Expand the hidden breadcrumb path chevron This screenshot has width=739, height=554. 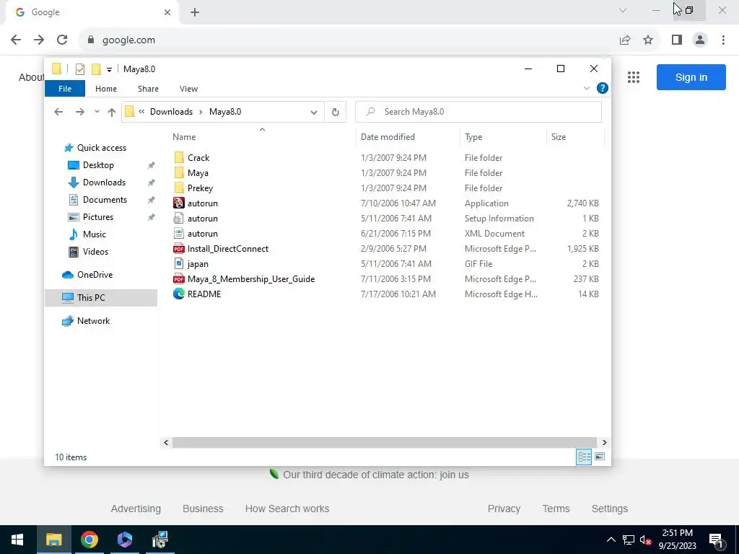pyautogui.click(x=142, y=112)
